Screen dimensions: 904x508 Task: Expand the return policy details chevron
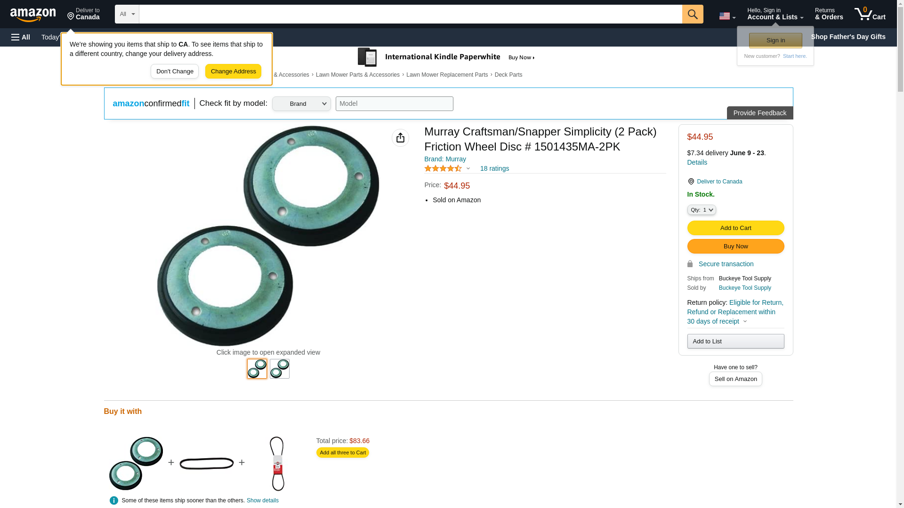(x=745, y=322)
